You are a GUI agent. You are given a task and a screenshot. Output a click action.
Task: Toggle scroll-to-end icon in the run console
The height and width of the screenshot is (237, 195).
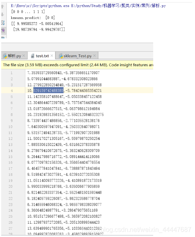3,31
